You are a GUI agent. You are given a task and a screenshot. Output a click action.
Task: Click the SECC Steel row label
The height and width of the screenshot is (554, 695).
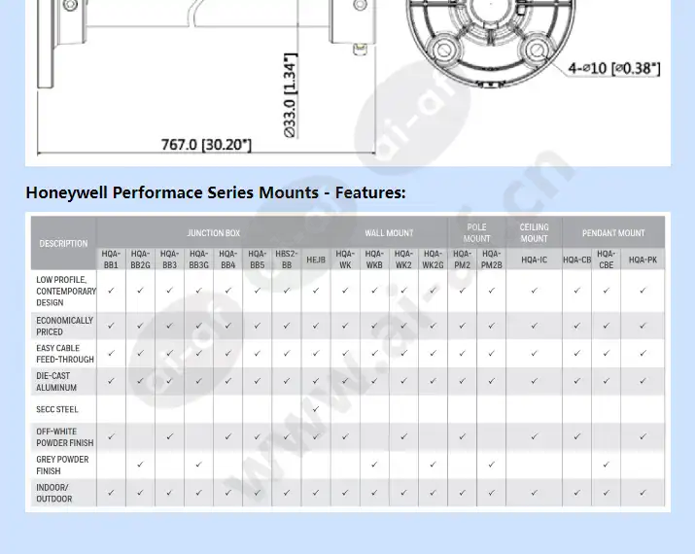click(56, 409)
